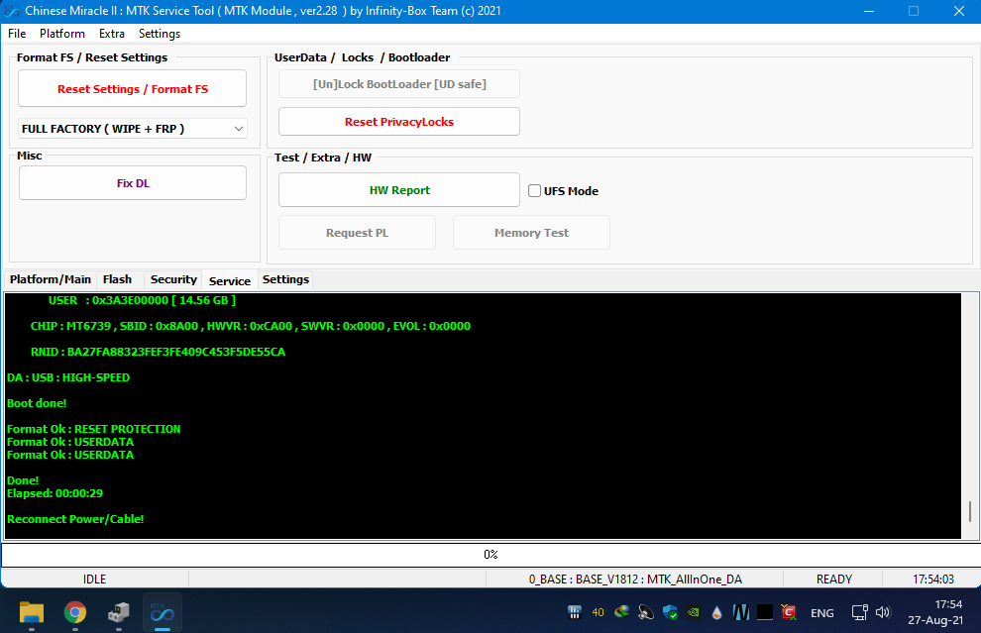
Task: Launch Google Chrome from the taskbar
Action: 75,612
